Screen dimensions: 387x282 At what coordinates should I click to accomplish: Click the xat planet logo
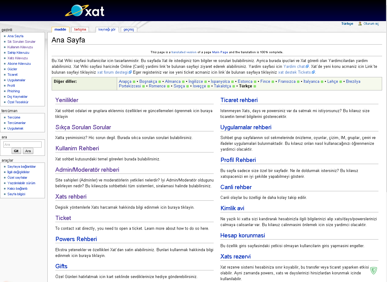point(85,11)
